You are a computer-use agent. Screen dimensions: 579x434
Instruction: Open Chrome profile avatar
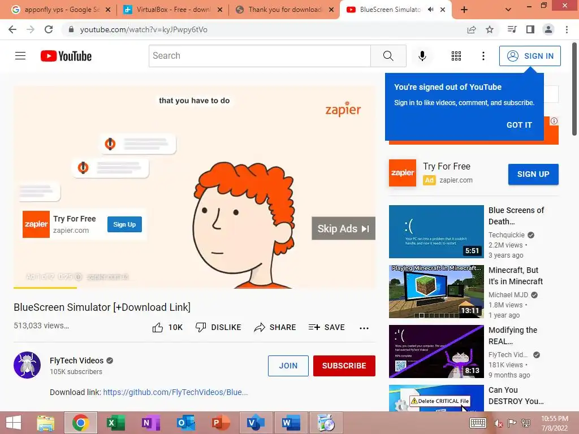pyautogui.click(x=548, y=29)
